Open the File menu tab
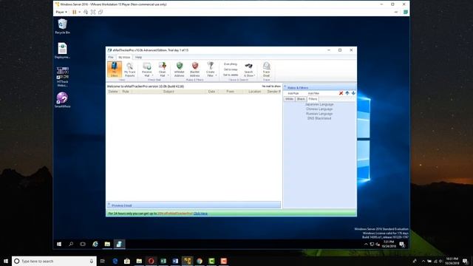 tap(111, 57)
